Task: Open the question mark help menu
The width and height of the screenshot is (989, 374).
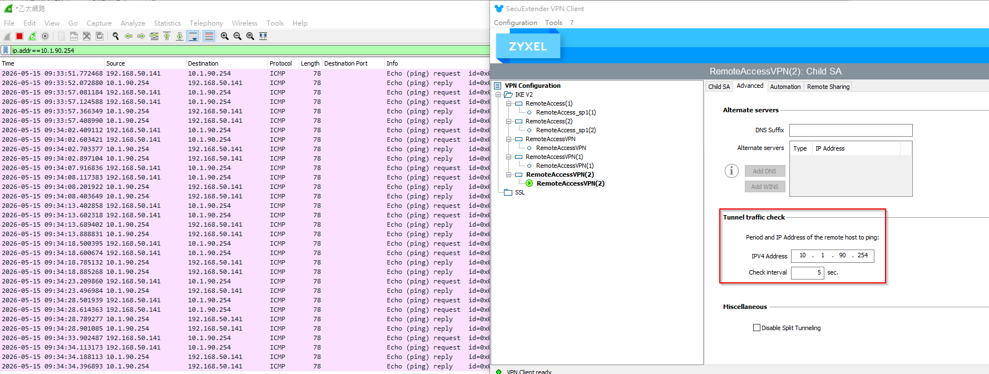Action: [572, 23]
